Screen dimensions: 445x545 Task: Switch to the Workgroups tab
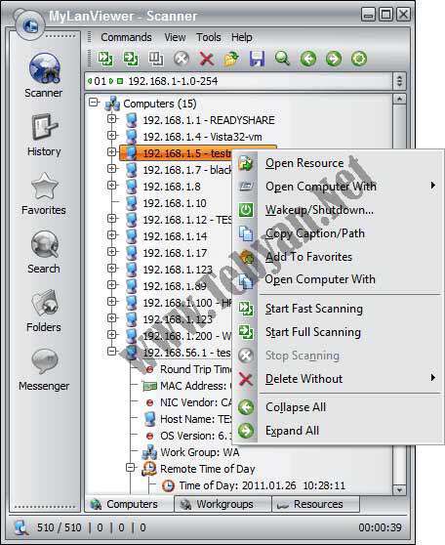pos(222,504)
